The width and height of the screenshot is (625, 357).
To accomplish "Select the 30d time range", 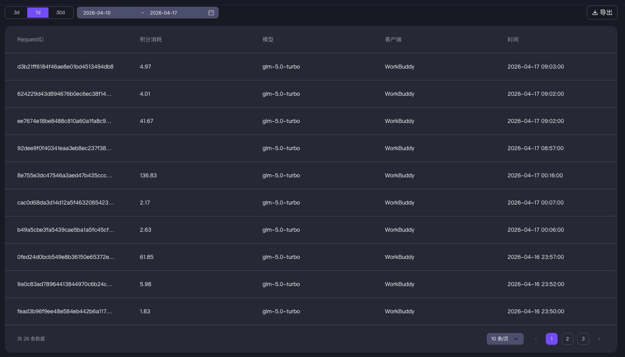I will 60,13.
